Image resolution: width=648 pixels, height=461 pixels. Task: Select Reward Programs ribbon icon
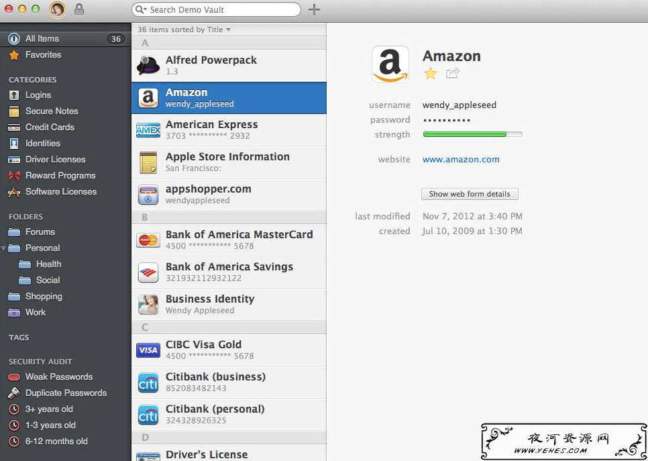click(14, 176)
